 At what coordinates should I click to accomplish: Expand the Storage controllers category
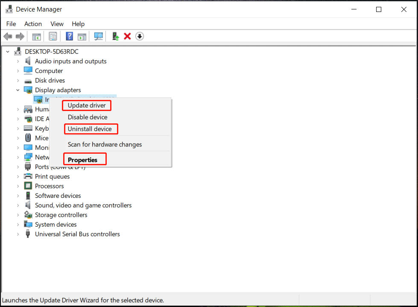pyautogui.click(x=18, y=215)
